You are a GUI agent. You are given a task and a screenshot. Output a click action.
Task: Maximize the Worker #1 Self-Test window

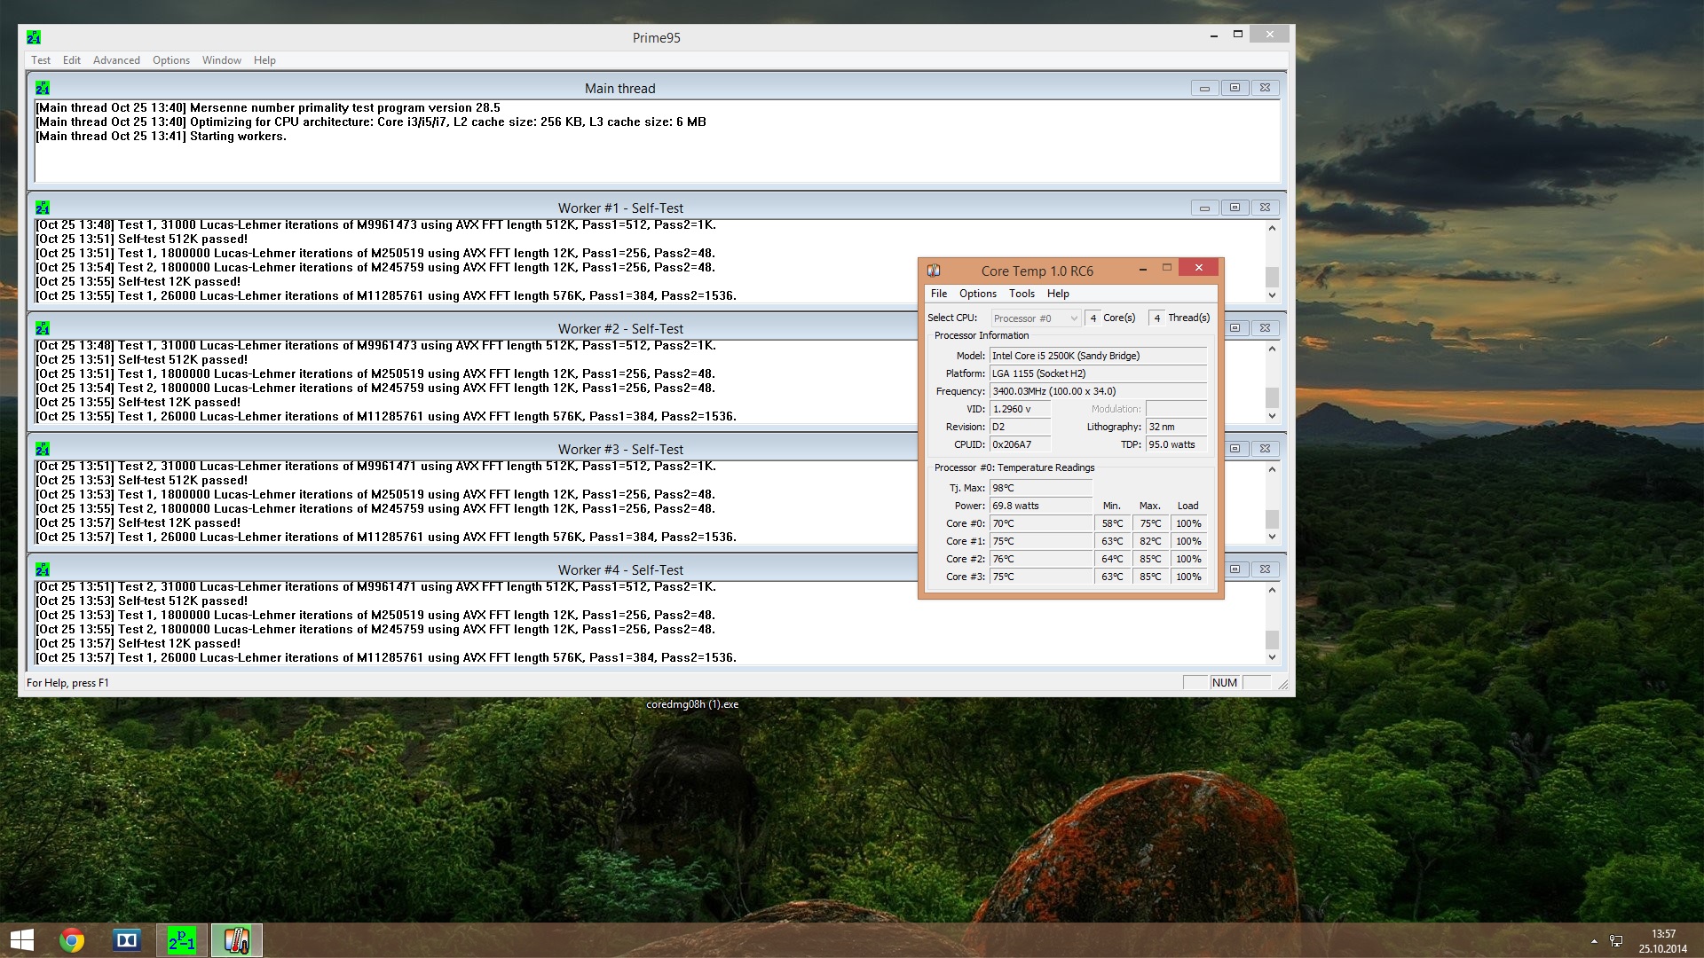click(x=1235, y=208)
